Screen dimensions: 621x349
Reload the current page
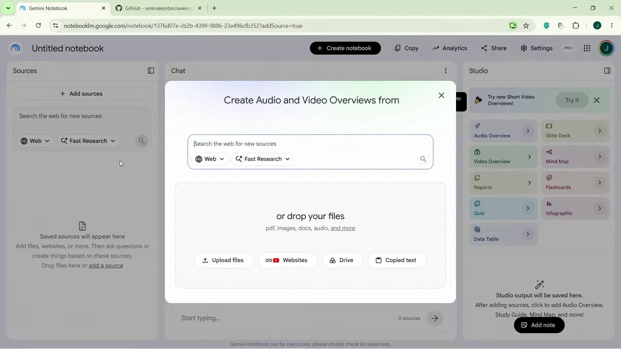coord(38,26)
